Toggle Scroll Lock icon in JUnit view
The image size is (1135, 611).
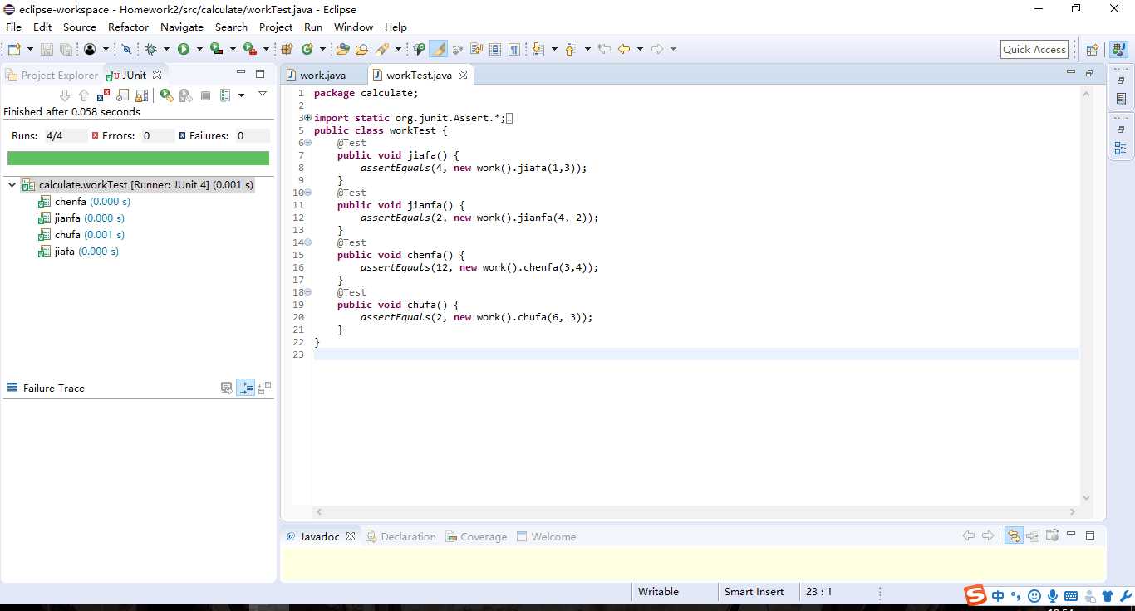141,95
